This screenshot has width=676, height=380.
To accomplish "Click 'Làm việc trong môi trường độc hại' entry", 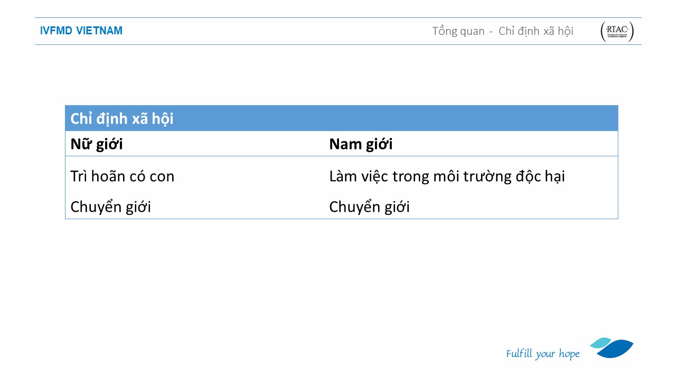I will pyautogui.click(x=447, y=176).
